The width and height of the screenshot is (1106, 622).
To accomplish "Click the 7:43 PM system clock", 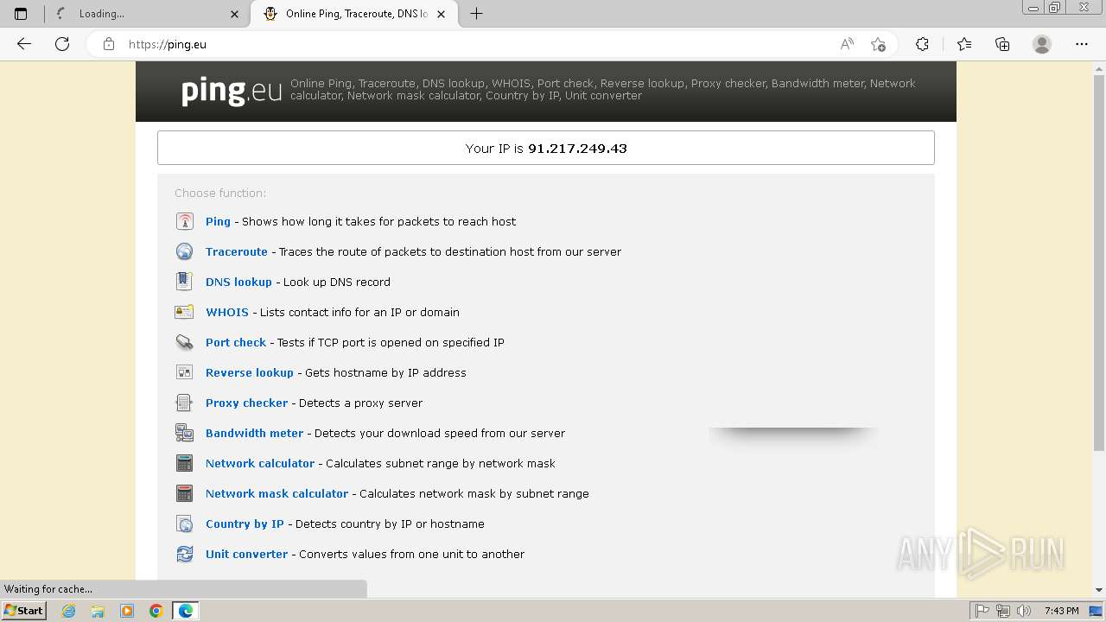I will click(1062, 611).
